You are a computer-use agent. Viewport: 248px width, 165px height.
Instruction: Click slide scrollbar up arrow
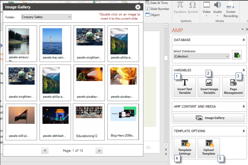tap(166, 26)
